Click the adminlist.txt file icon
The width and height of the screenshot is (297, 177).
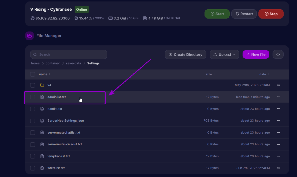click(x=42, y=97)
